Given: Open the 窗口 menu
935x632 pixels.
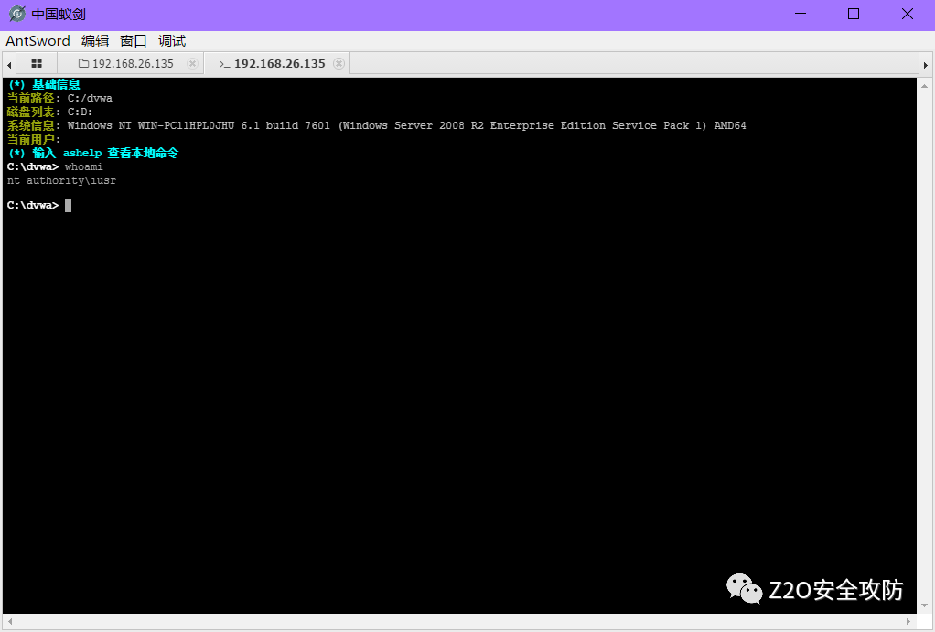Looking at the screenshot, I should tap(133, 40).
